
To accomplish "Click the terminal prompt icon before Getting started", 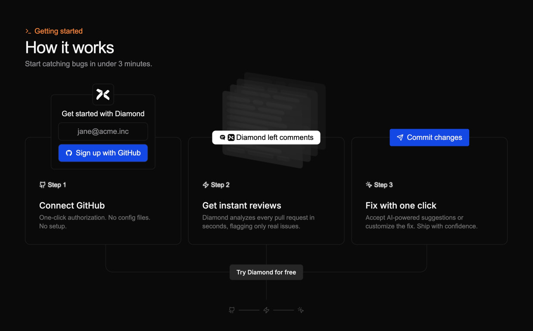I will (28, 31).
